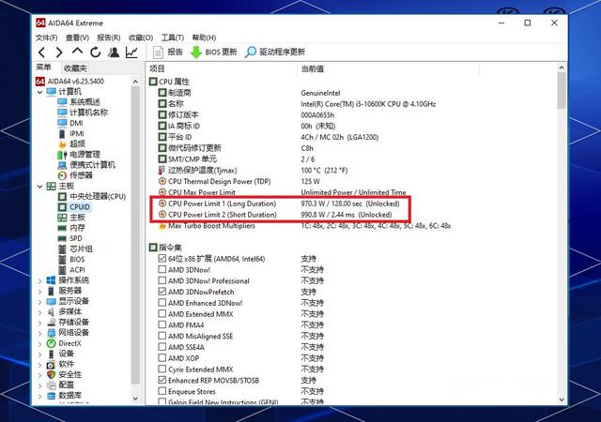The width and height of the screenshot is (601, 422).
Task: Go up one level with the up arrow icon
Action: [77, 52]
